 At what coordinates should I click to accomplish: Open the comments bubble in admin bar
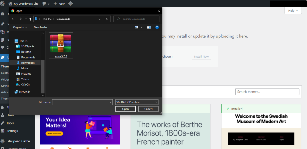[x=46, y=4]
